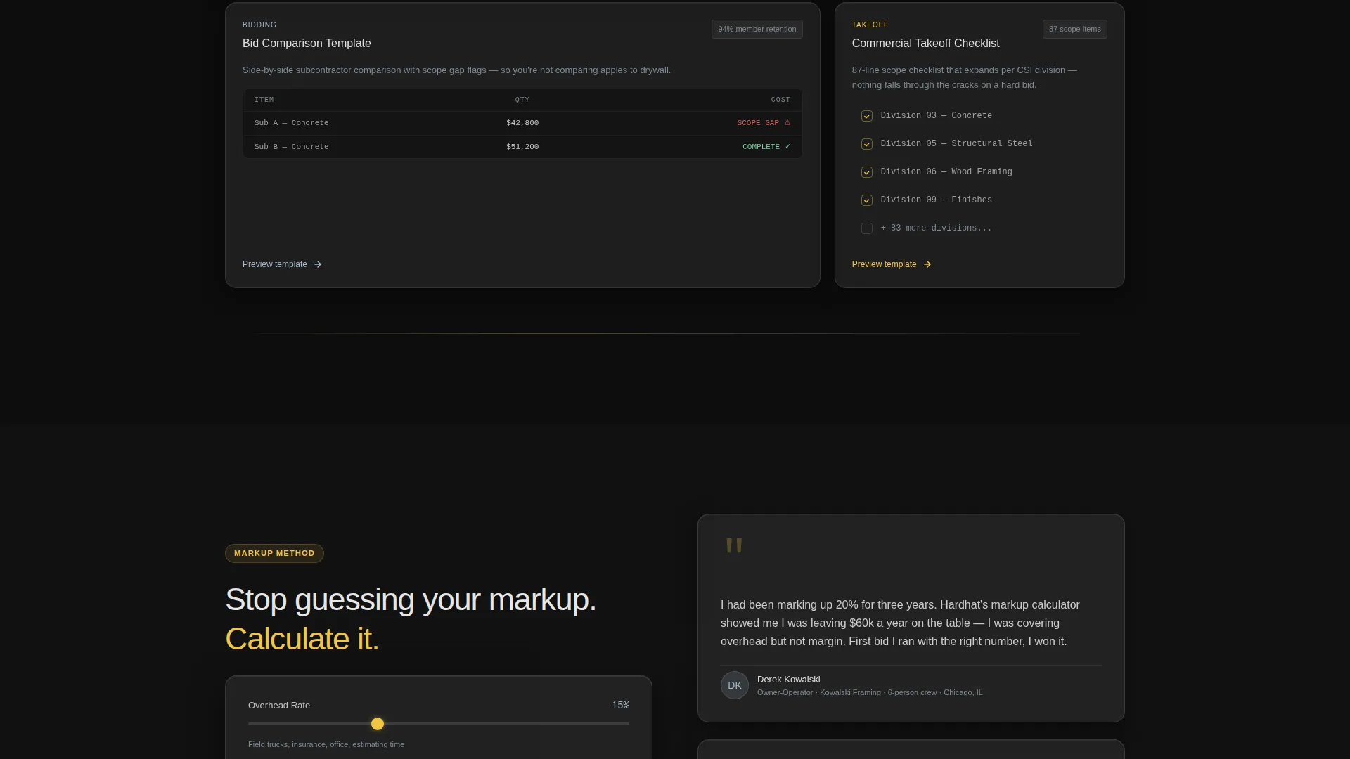Screen dimensions: 1350x759
Task: Click the COMPLETE checkmark icon for Sub B
Action: coord(787,147)
